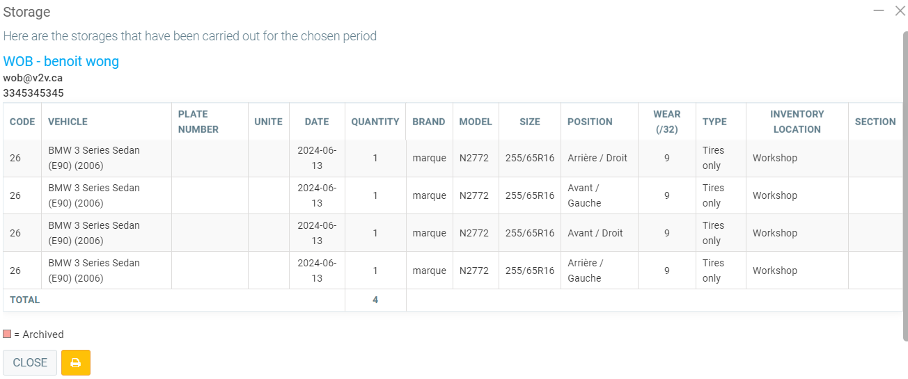Select the Avant / Droit position cell
The height and width of the screenshot is (379, 908).
(x=595, y=233)
